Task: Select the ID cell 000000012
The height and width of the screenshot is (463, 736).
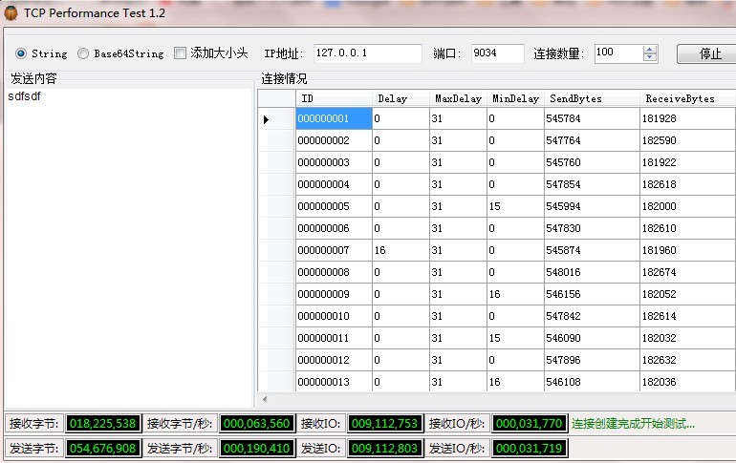Action: [x=334, y=360]
